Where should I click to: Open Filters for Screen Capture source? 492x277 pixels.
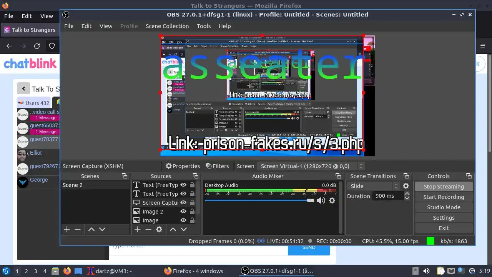[x=217, y=166]
